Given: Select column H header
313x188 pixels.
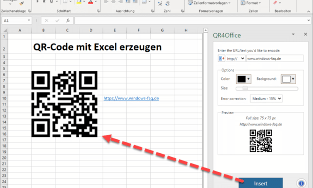Looking at the screenshot, I should (186, 30).
